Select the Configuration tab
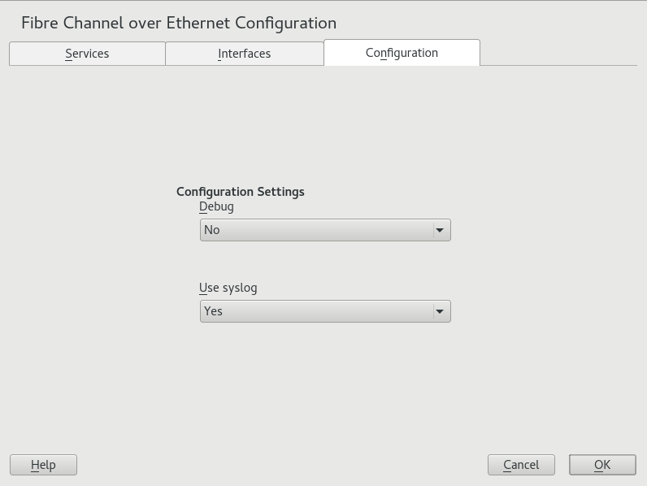This screenshot has width=647, height=486. coord(402,53)
